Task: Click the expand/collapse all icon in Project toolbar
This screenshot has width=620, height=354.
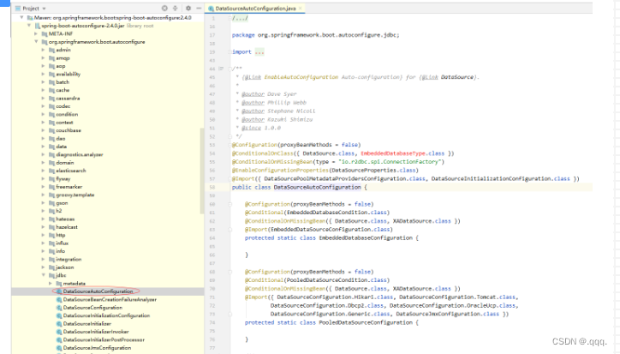Action: tap(176, 8)
